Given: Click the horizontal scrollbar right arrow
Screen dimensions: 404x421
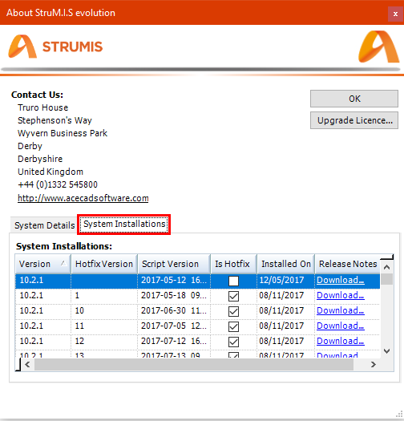Looking at the screenshot, I should (x=373, y=365).
